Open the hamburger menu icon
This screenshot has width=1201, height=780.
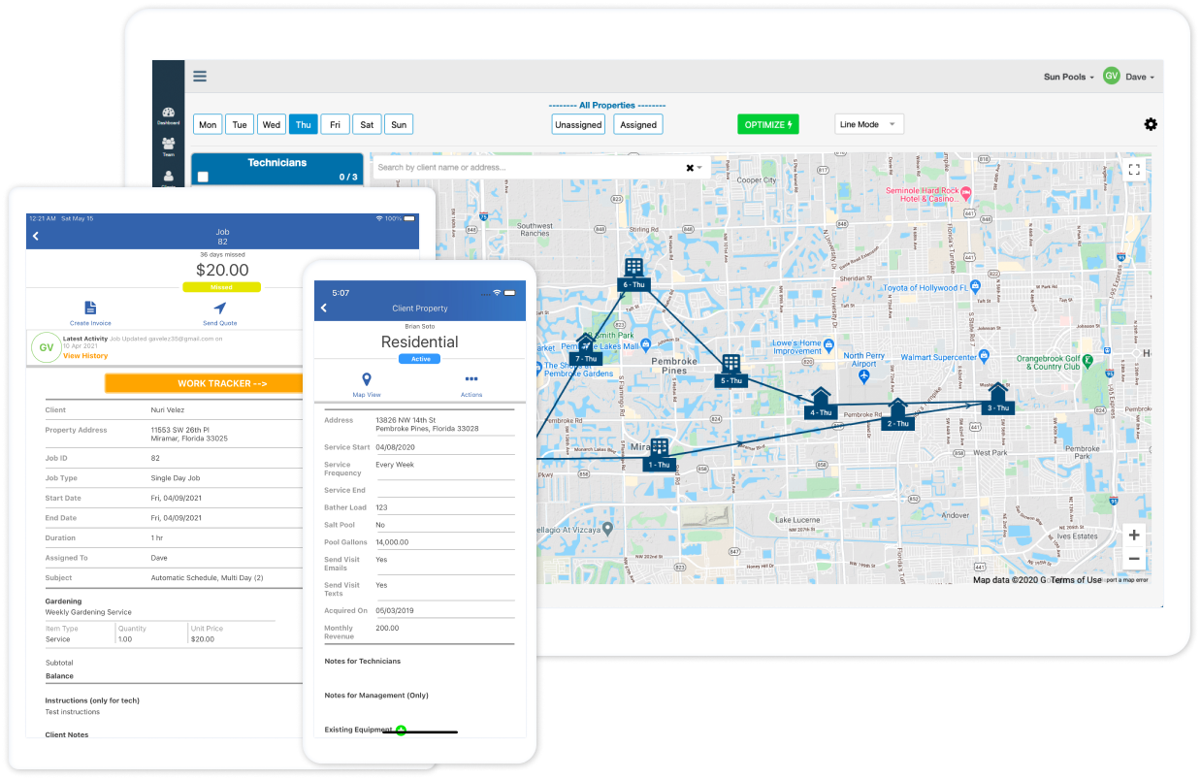(x=200, y=77)
